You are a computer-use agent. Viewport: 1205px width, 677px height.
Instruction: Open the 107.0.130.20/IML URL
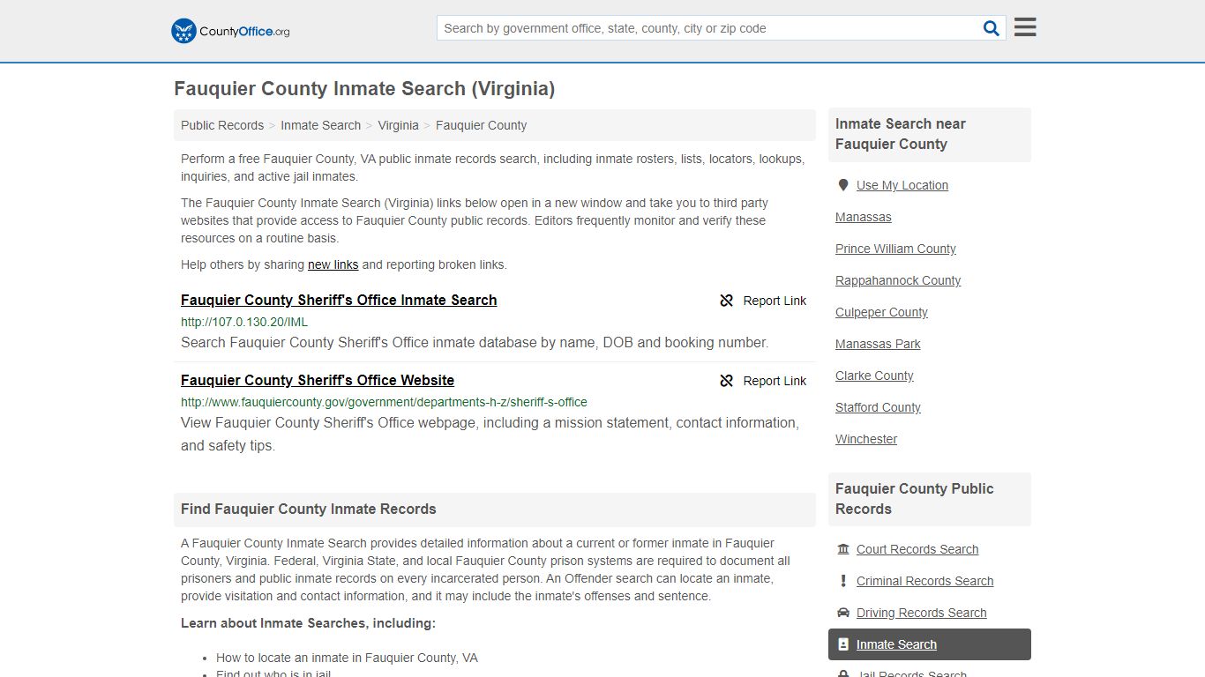244,322
